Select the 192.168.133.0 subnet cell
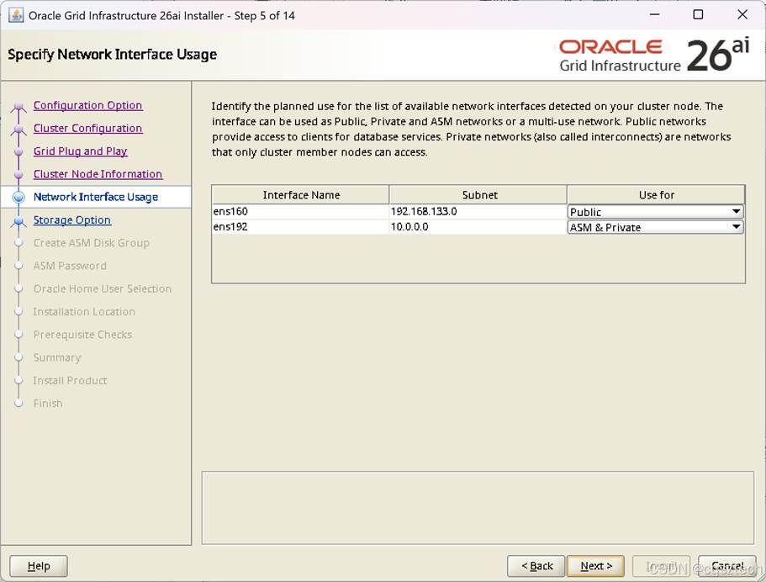Image resolution: width=766 pixels, height=582 pixels. click(x=478, y=212)
